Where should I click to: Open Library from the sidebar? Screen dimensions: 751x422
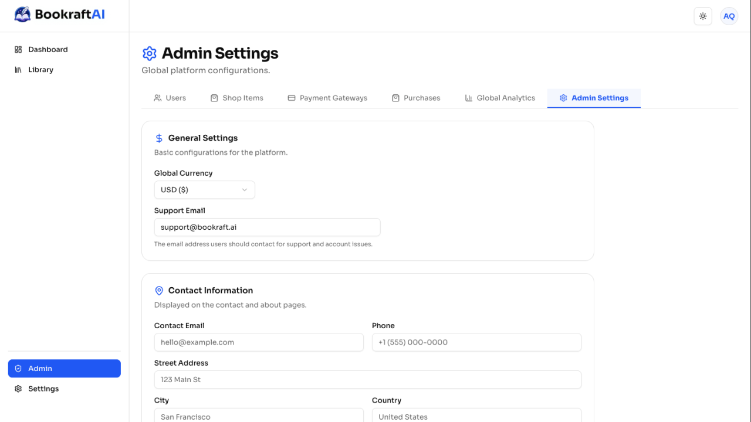(x=65, y=70)
